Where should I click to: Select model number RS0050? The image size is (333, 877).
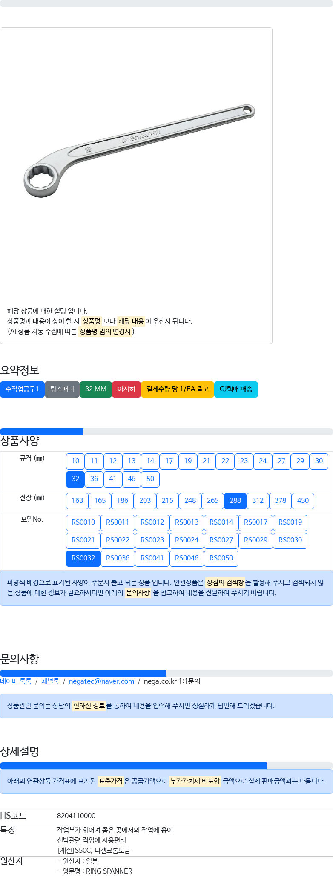[221, 558]
